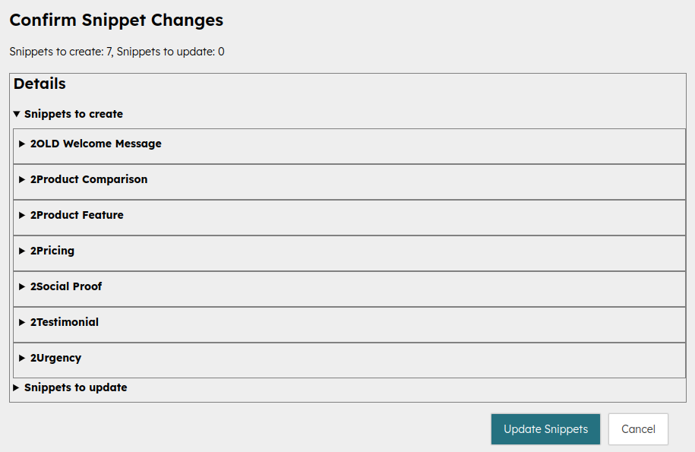Click the 2OLD Welcome Message label
This screenshot has height=452, width=695.
(96, 144)
